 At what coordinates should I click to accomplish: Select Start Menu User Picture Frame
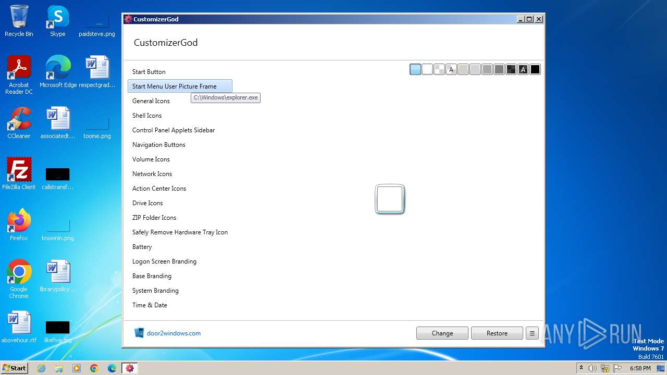[x=180, y=86]
